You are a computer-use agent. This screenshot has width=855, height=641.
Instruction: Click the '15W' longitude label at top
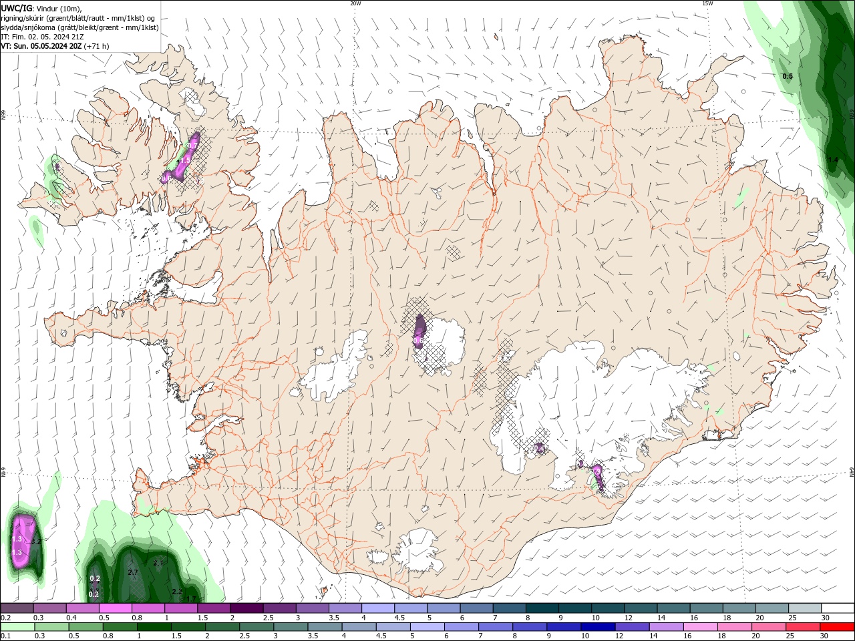pyautogui.click(x=707, y=3)
